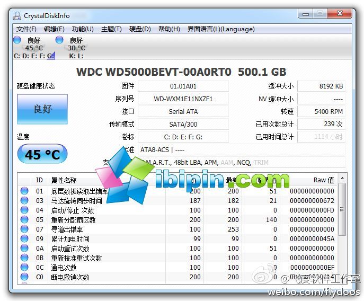This screenshot has width=364, height=301.
Task: Click the attribute list scrollbar thumb
Action: (x=342, y=209)
